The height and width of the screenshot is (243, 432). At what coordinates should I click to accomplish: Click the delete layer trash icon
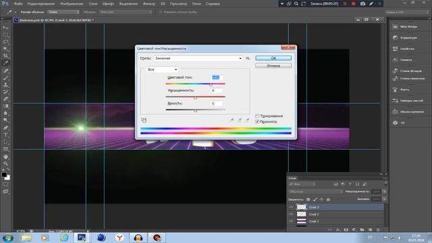tap(378, 230)
